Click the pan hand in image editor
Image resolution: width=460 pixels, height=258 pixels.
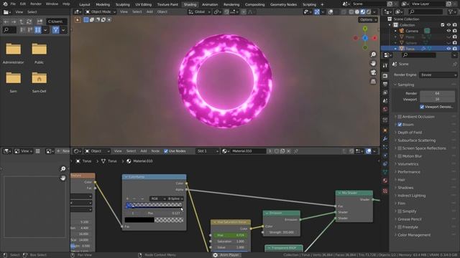(x=63, y=178)
